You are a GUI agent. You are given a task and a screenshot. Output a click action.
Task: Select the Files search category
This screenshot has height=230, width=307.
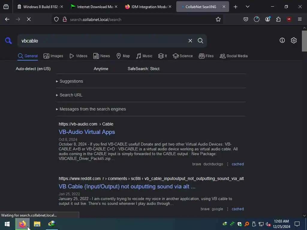coord(206,56)
